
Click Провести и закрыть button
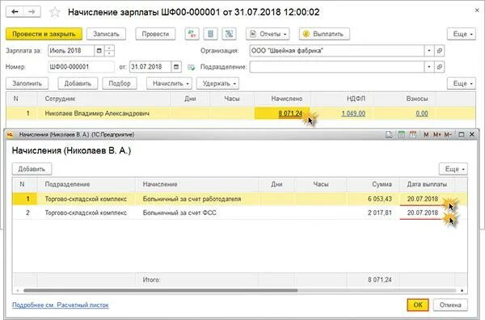(x=44, y=34)
